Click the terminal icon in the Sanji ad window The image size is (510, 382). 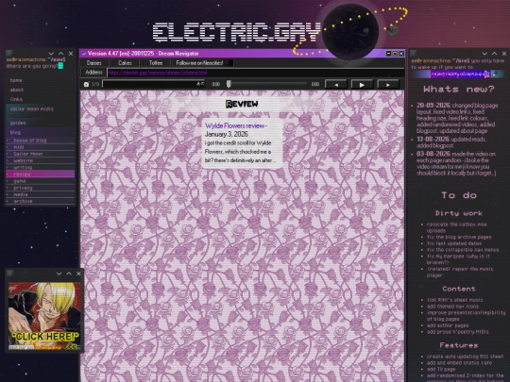[9, 274]
